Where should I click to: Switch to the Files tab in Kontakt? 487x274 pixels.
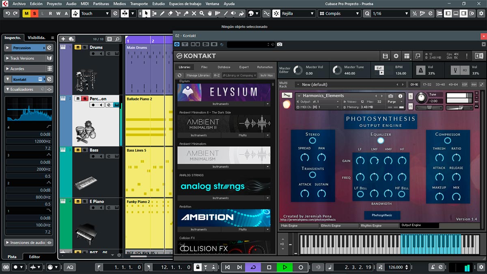click(x=204, y=67)
